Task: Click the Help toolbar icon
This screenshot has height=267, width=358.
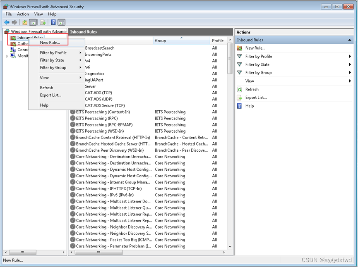Action: [53, 22]
